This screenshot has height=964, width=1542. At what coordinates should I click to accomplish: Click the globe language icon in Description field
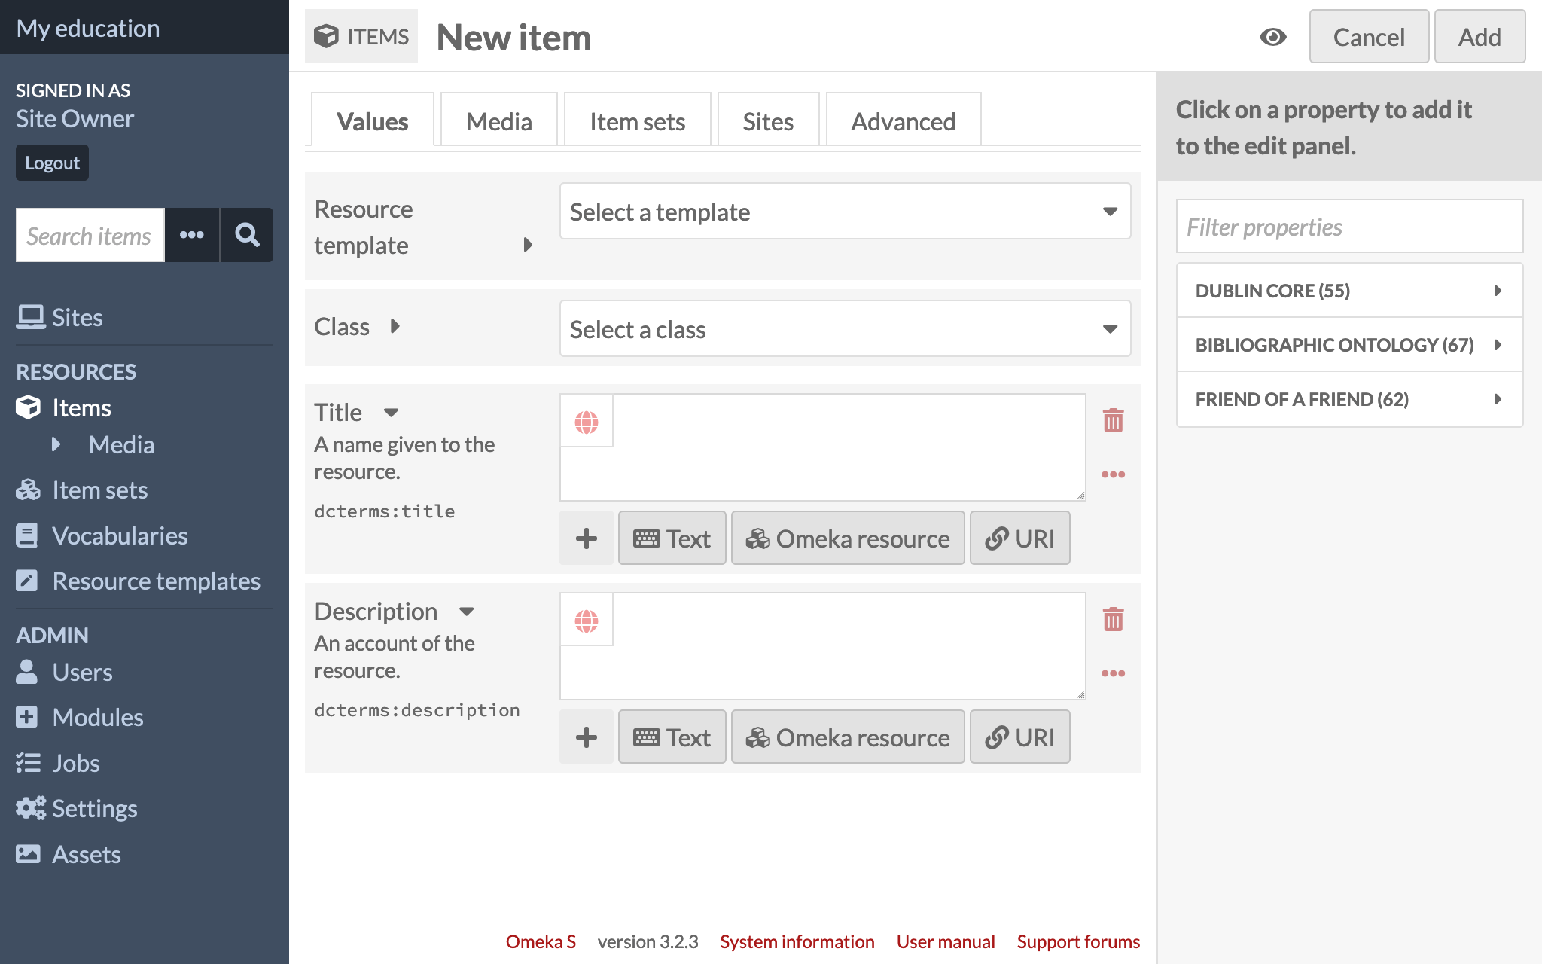pos(587,621)
